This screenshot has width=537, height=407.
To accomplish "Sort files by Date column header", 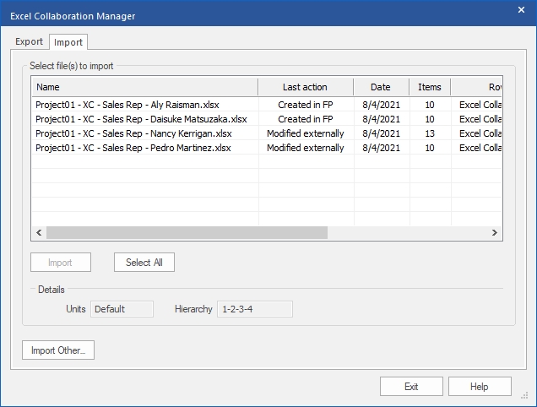I will pos(381,87).
